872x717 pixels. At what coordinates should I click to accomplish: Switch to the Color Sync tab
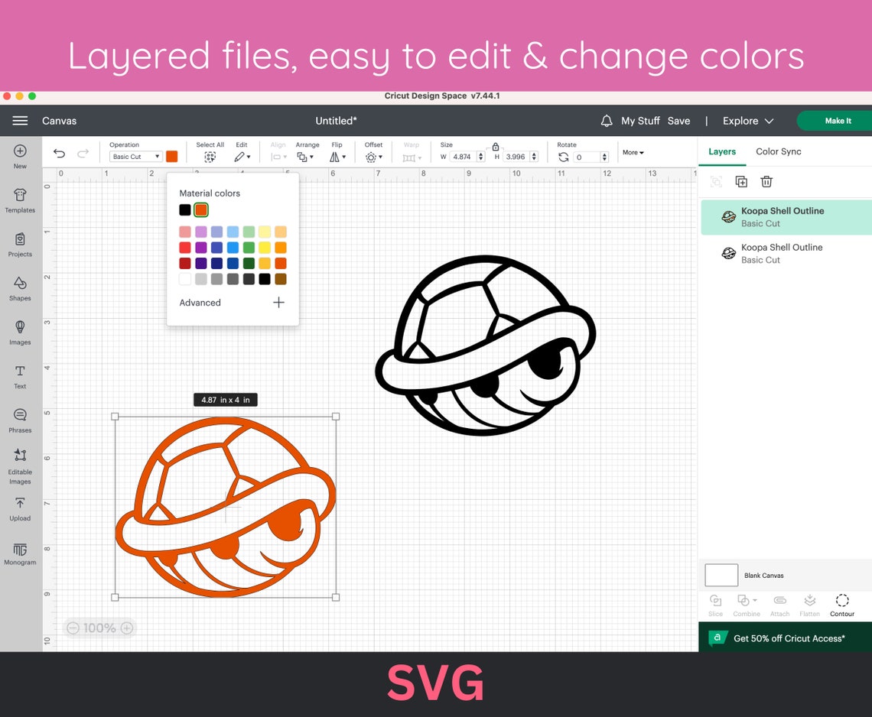tap(778, 151)
